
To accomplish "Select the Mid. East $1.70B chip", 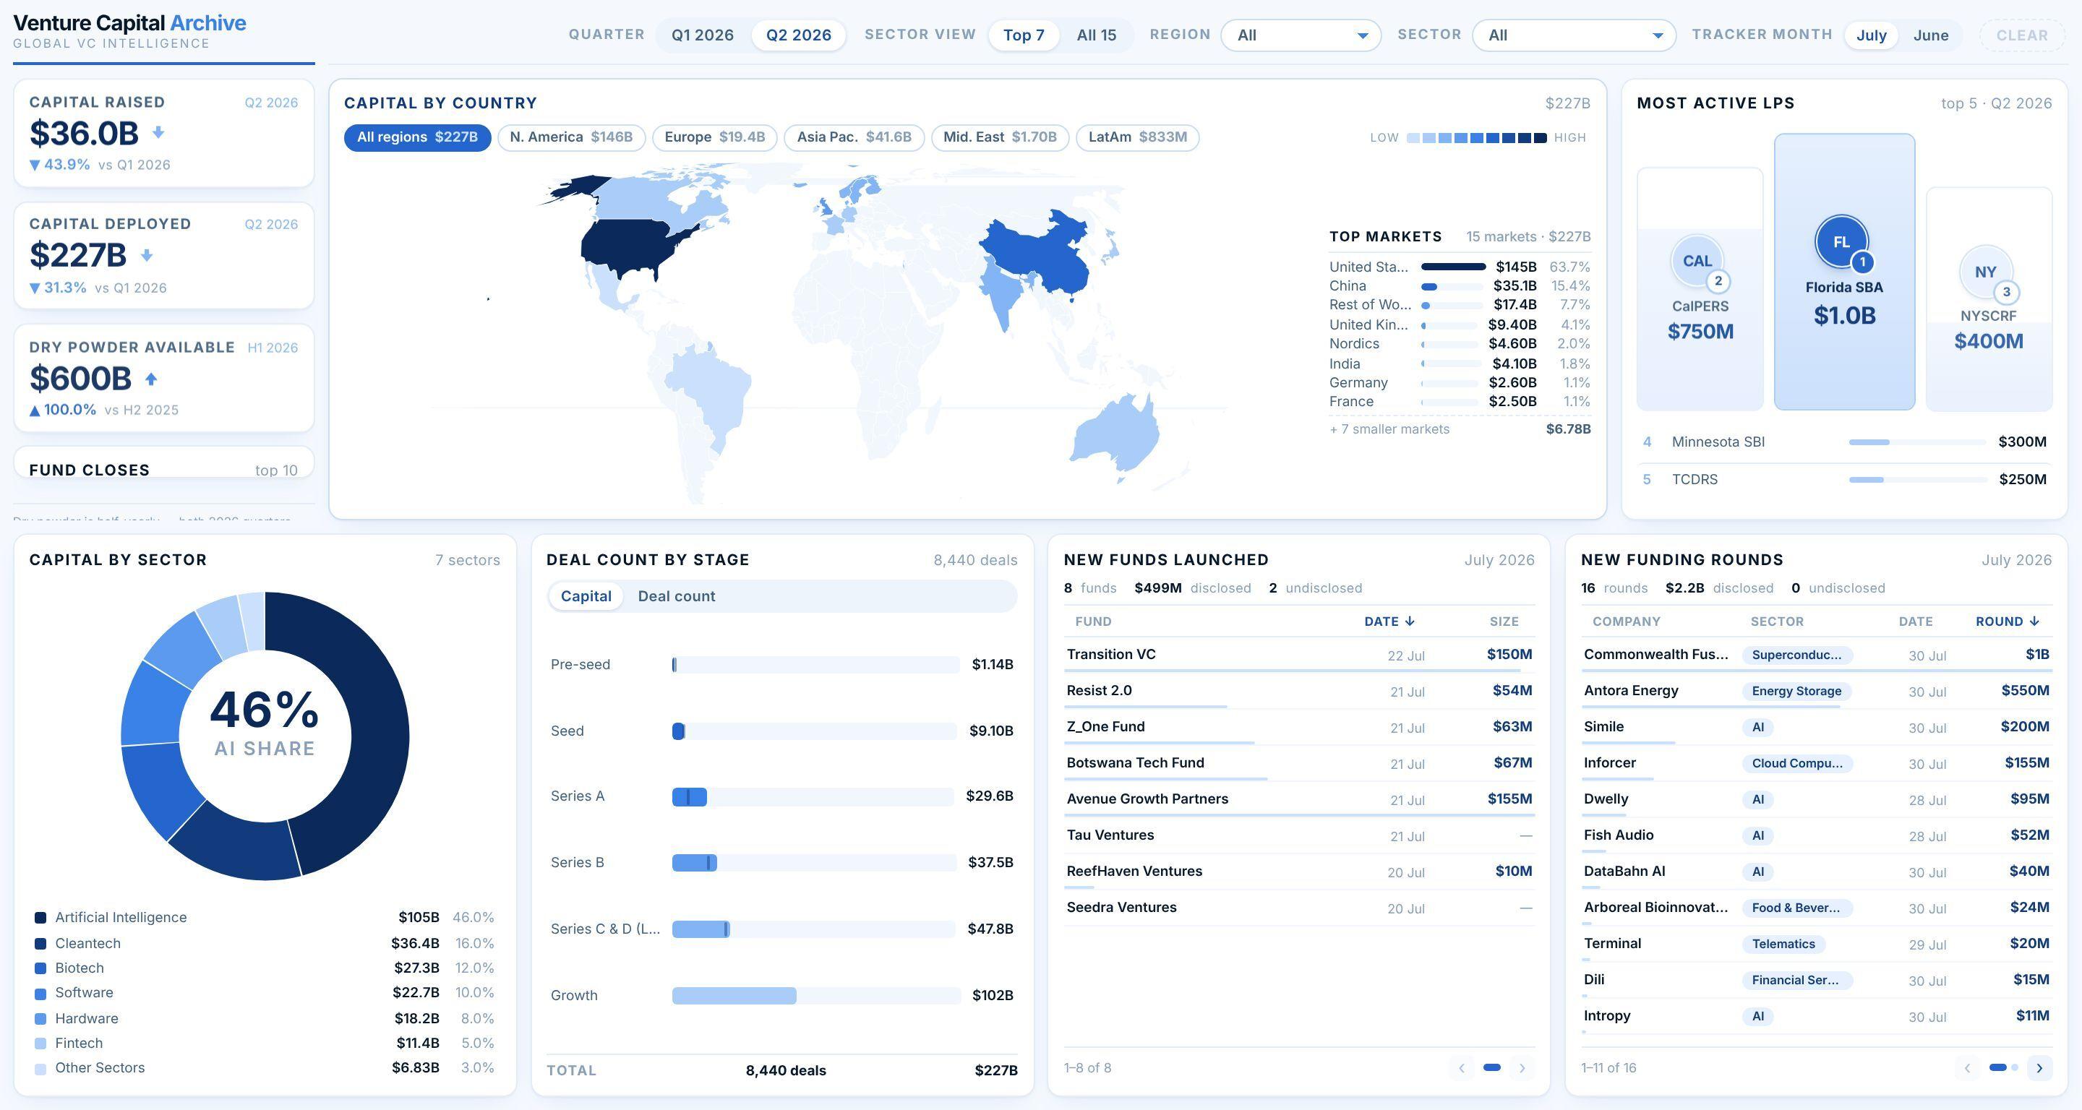I will [1000, 137].
